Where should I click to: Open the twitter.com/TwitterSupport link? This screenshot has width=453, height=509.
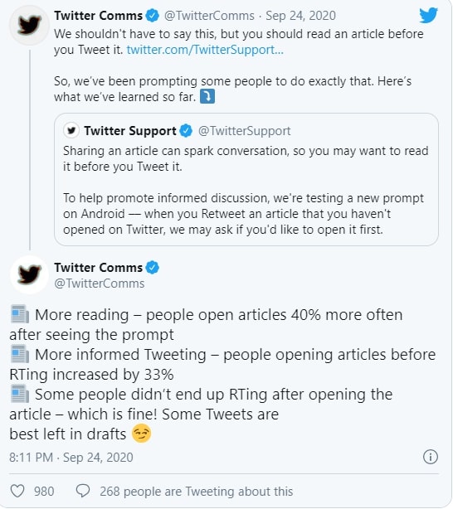pos(205,50)
